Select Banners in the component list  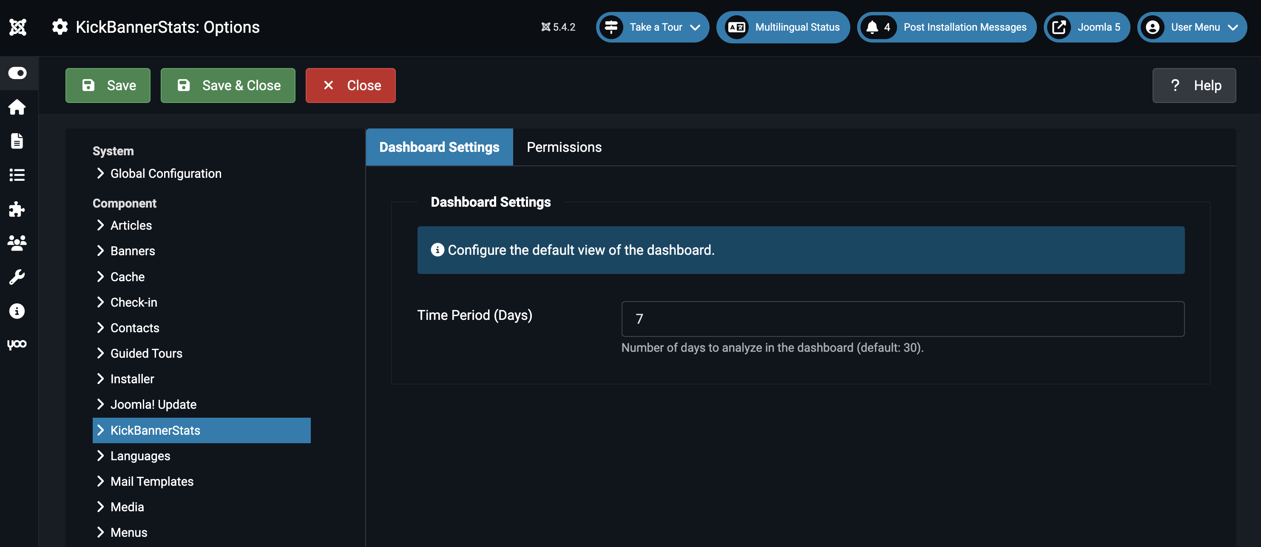pyautogui.click(x=132, y=251)
